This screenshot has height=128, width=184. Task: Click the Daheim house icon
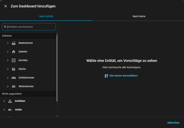14,52
